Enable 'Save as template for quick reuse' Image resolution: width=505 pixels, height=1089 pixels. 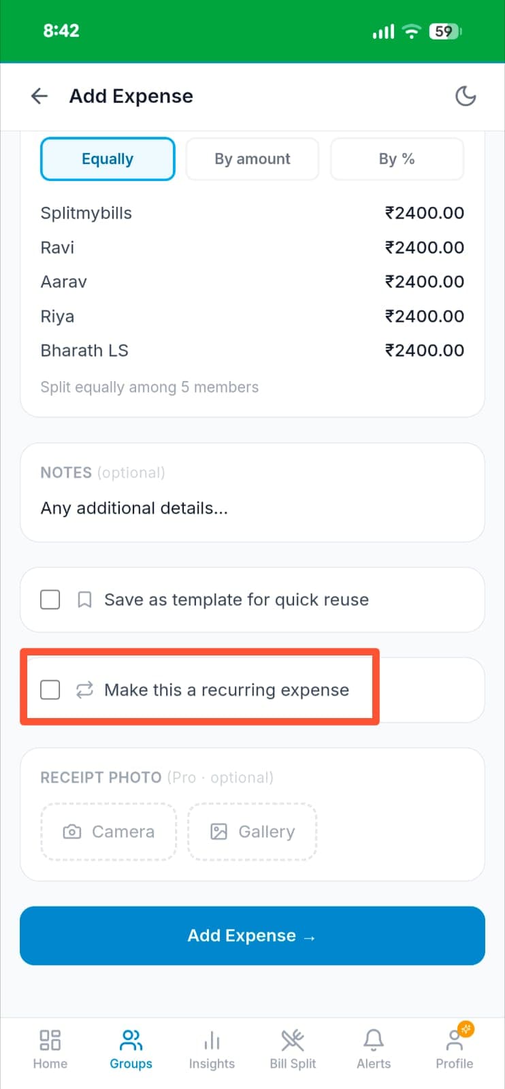(50, 600)
